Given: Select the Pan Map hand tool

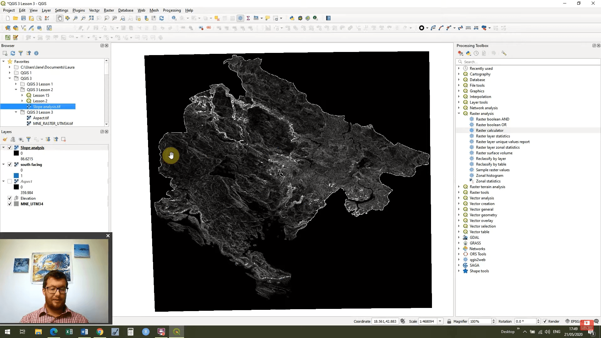Looking at the screenshot, I should point(59,18).
